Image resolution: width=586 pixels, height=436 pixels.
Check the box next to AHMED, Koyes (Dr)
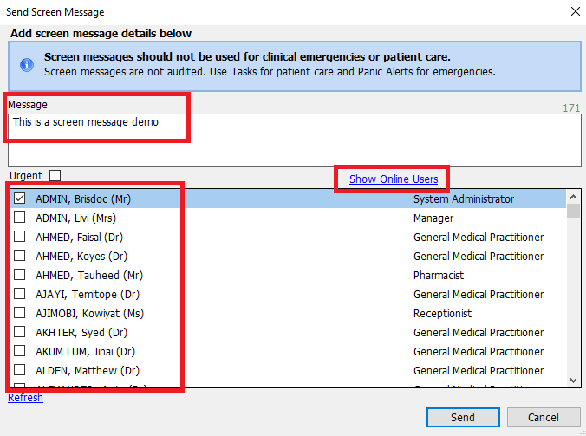pos(20,257)
